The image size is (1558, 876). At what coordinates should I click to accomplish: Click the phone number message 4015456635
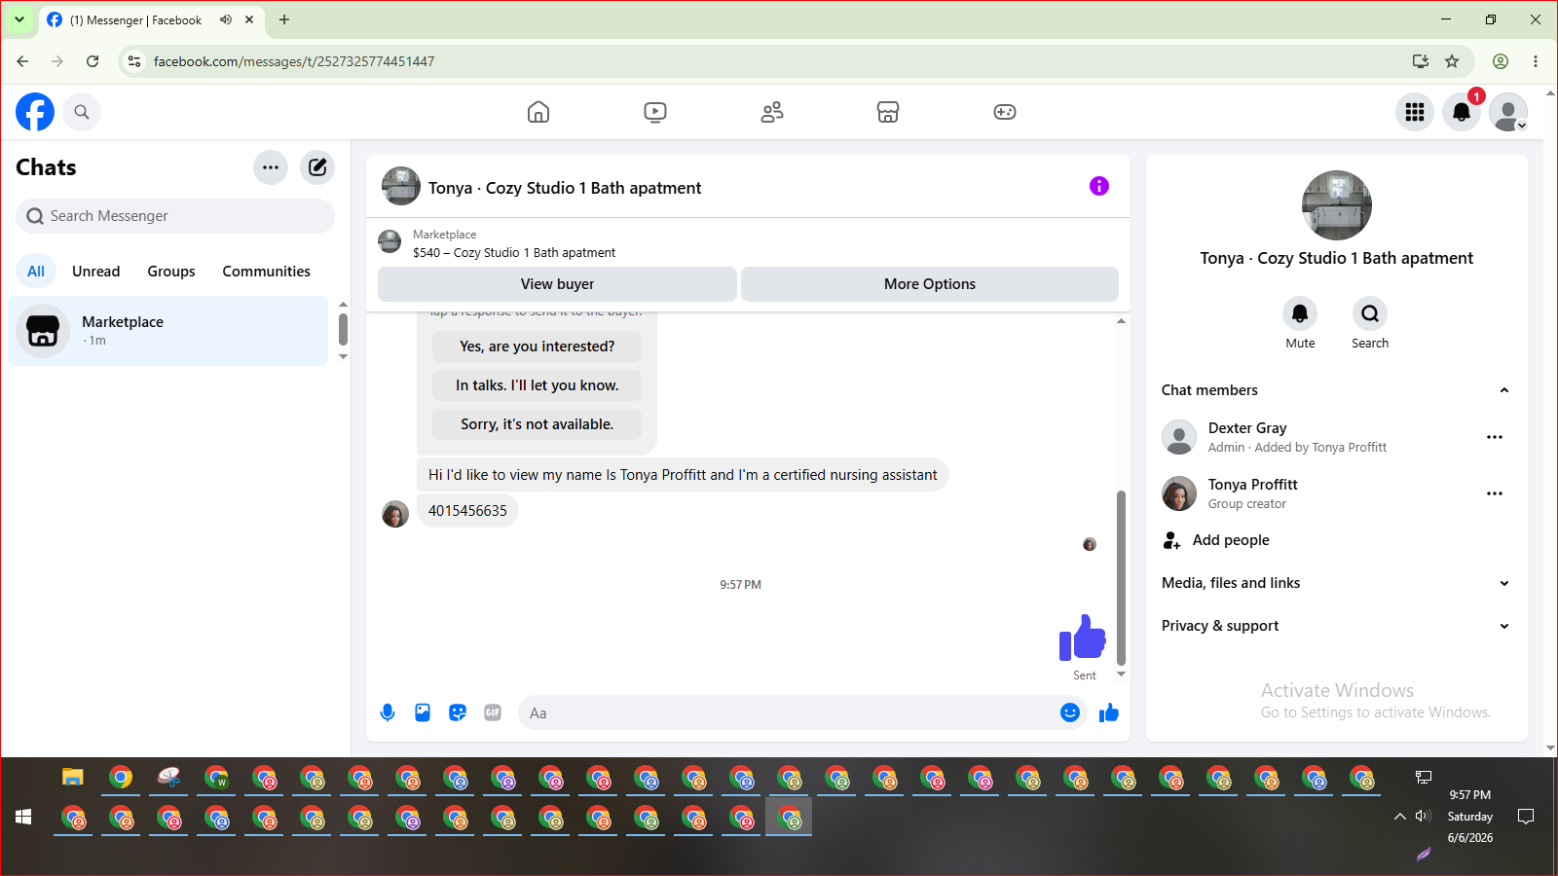(467, 511)
